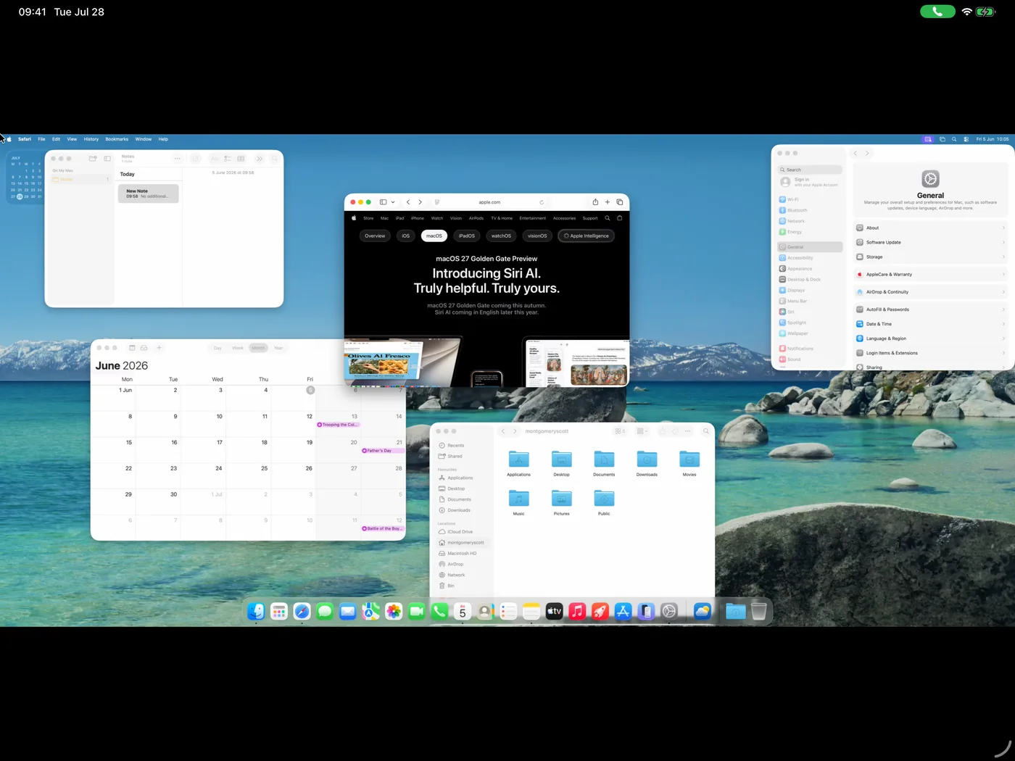Search in Finder window toolbar
This screenshot has height=761, width=1015.
(705, 431)
